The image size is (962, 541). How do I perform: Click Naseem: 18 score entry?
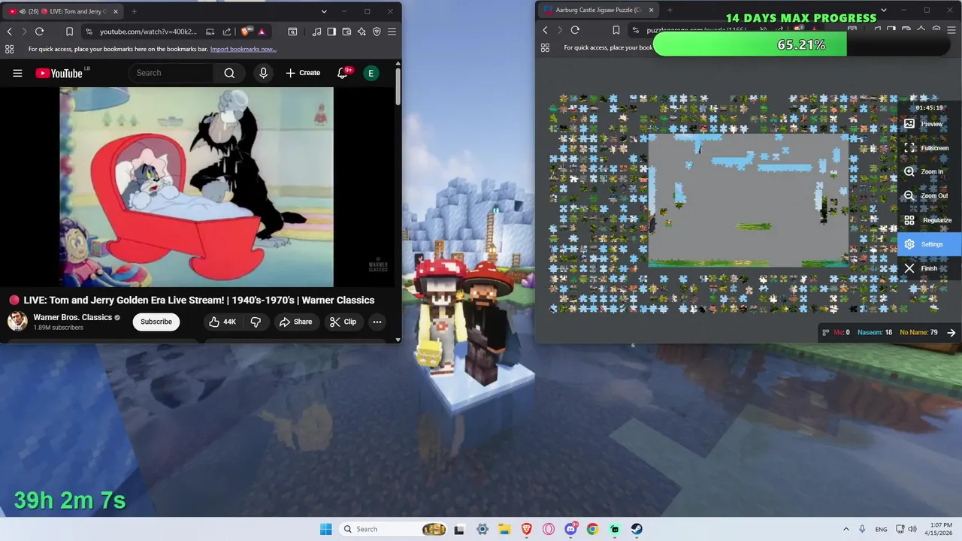pos(875,332)
